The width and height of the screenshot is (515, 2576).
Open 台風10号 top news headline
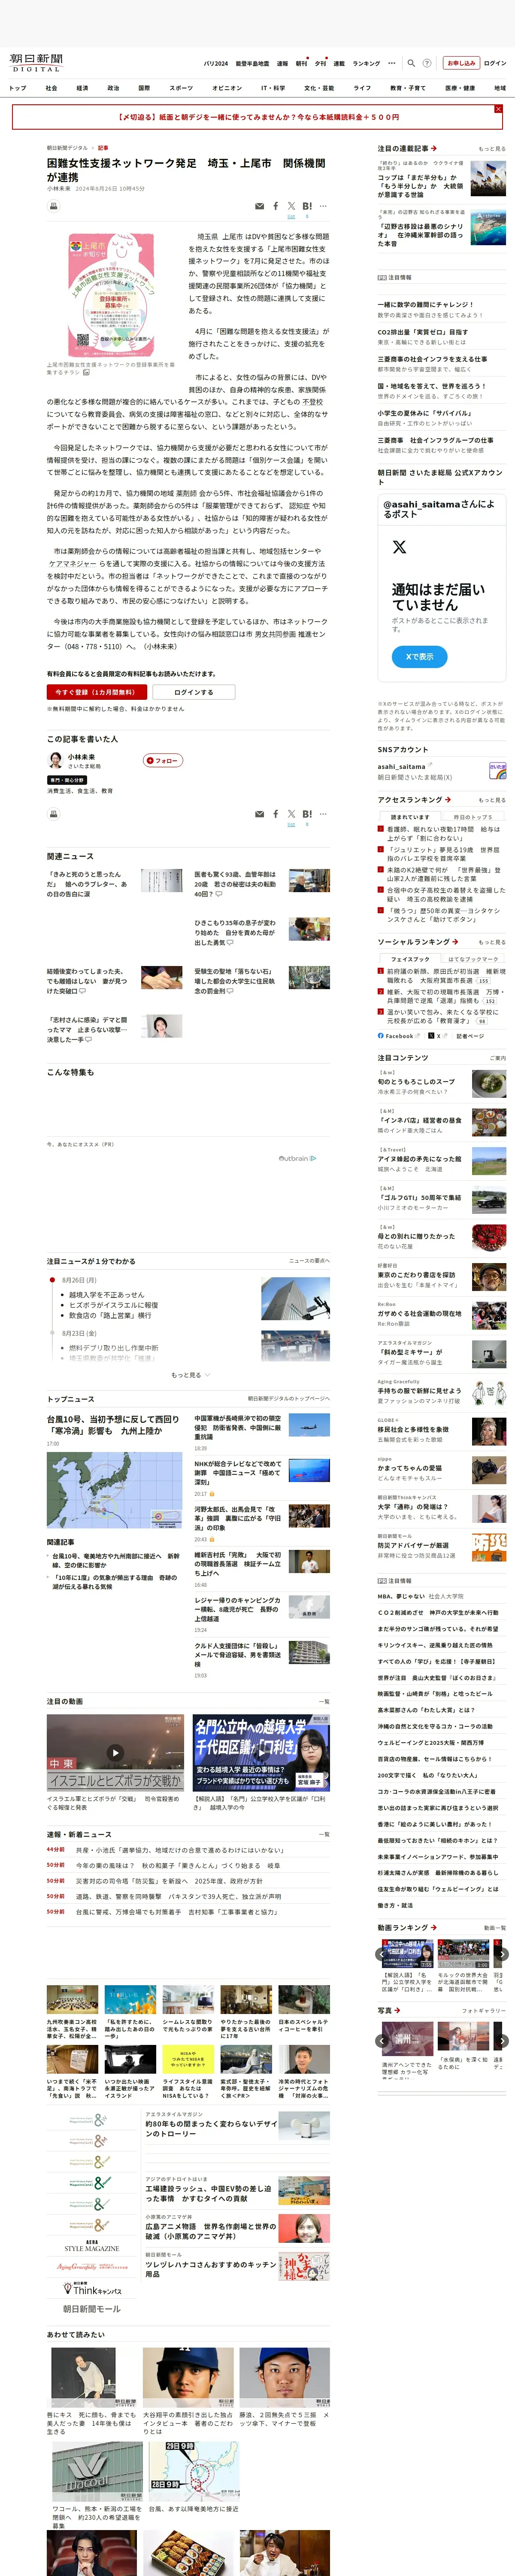click(x=113, y=1425)
